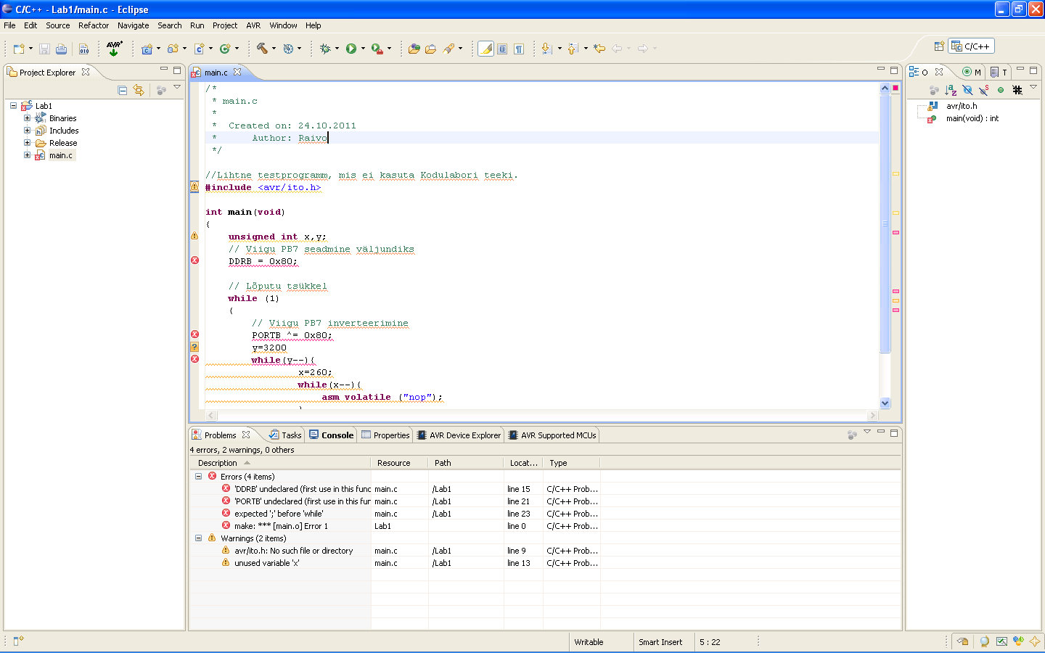Jump to last edit location icon
Image resolution: width=1045 pixels, height=653 pixels.
click(x=599, y=49)
